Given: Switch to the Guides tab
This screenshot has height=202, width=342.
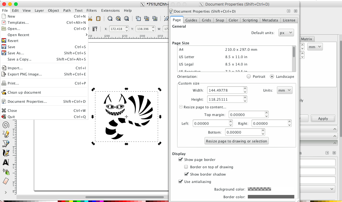Looking at the screenshot, I should click(191, 20).
